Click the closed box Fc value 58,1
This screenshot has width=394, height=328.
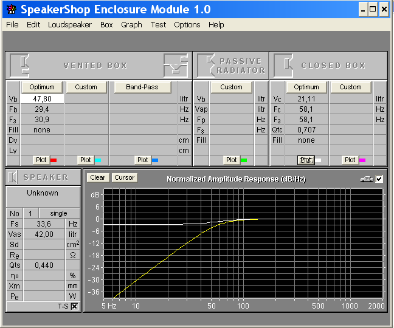[306, 109]
